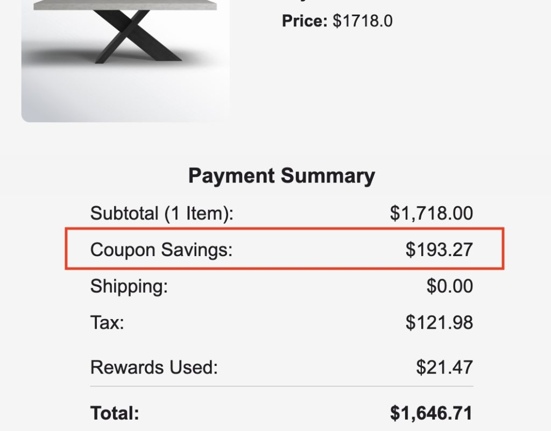Click the bold "Total:" label

(x=115, y=413)
